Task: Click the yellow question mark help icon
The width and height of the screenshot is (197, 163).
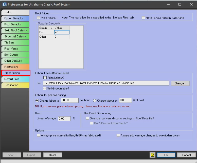Action: click(152, 155)
